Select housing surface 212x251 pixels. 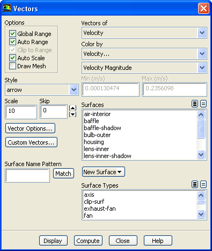click(140, 142)
